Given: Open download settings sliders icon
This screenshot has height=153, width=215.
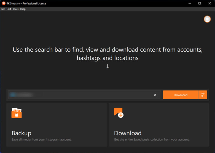Looking at the screenshot, I should coord(203,95).
